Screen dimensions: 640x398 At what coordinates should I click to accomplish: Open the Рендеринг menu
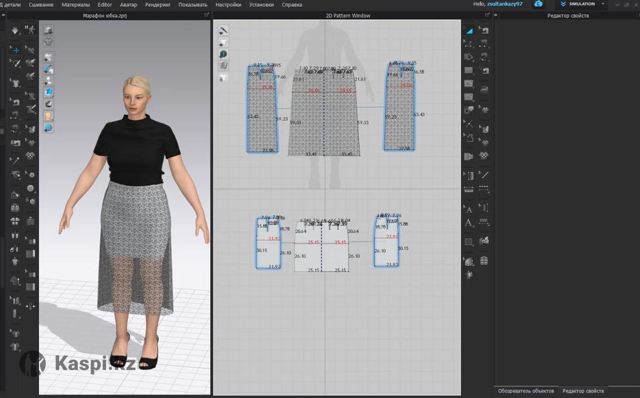pyautogui.click(x=157, y=5)
